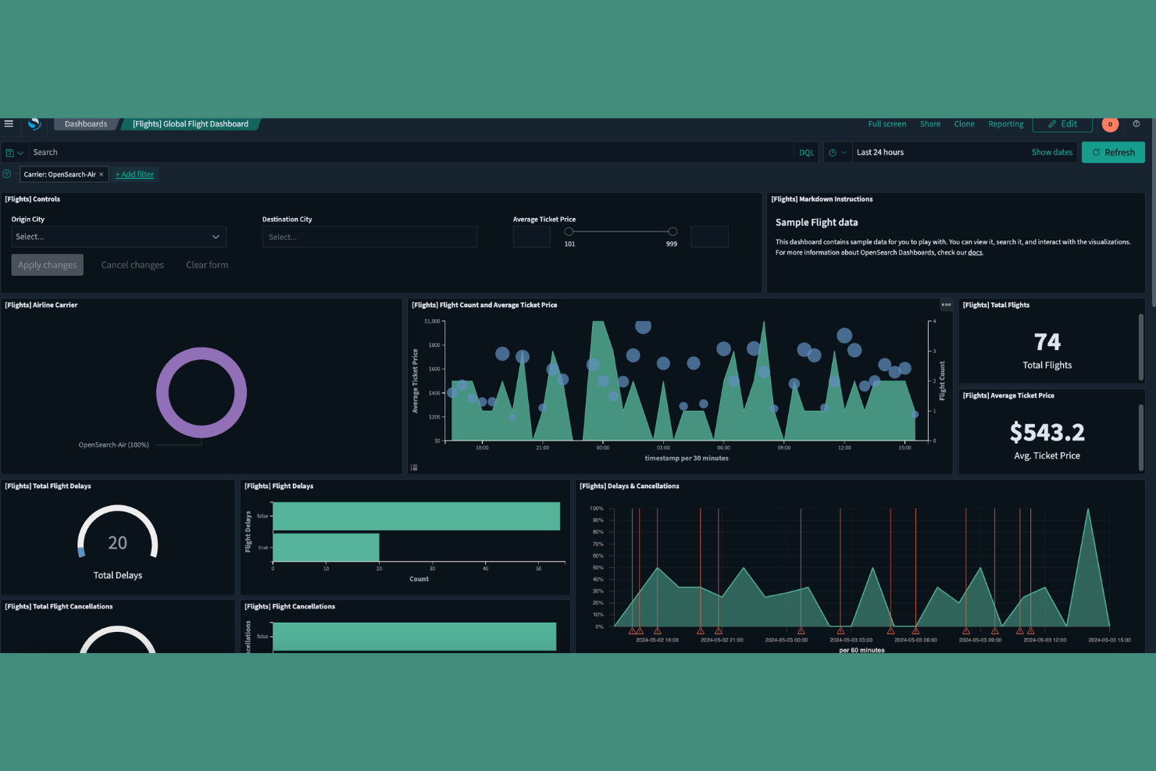The image size is (1156, 771).
Task: Switch to the Dashboards breadcrumb tab
Action: 85,123
